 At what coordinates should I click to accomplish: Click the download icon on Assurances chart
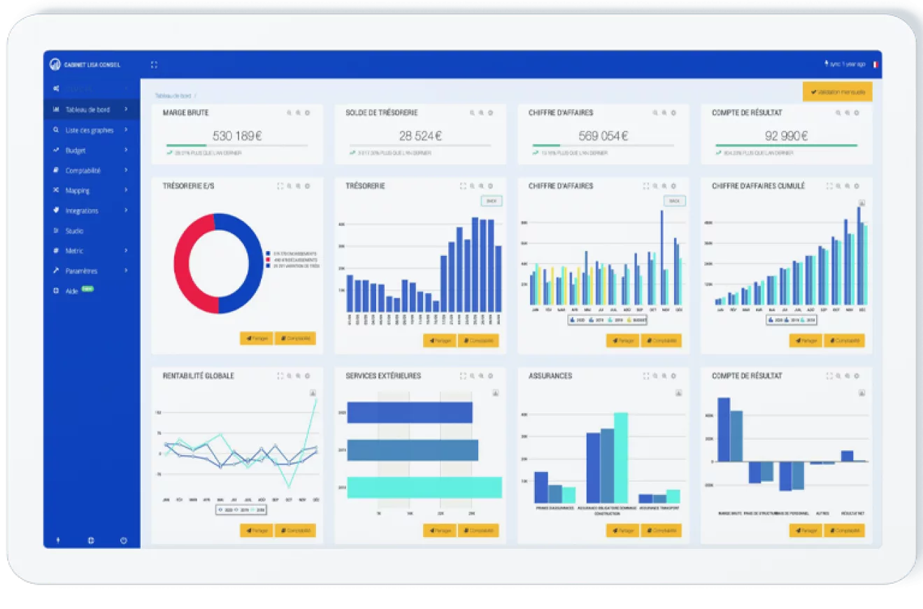[x=678, y=393]
